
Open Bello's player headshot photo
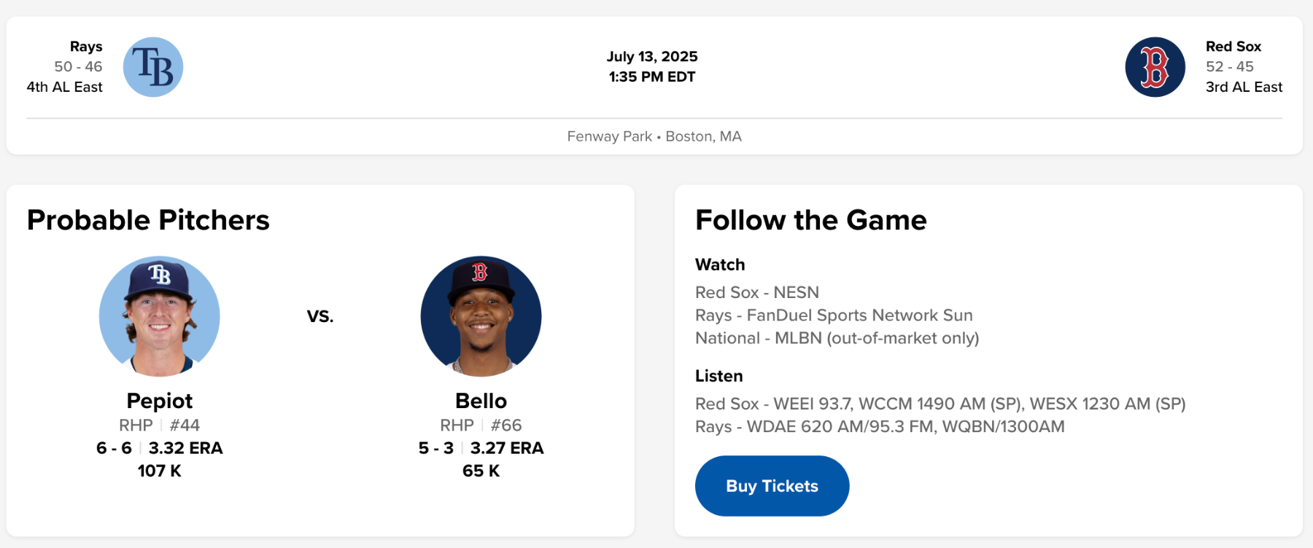(481, 316)
